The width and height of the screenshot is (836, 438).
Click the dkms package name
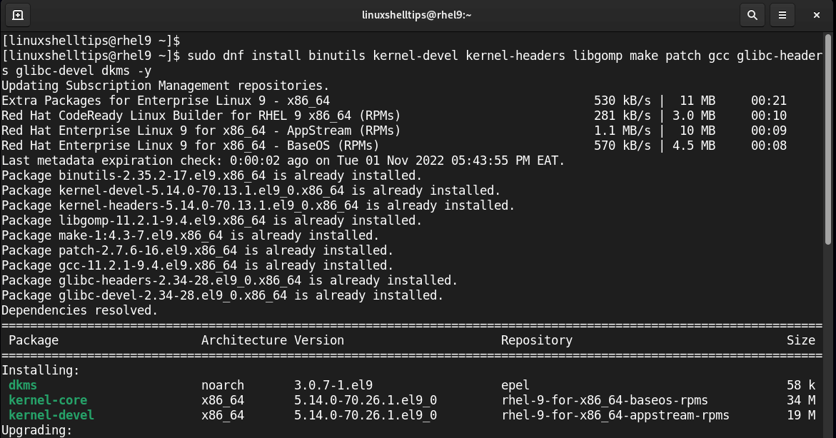click(x=23, y=385)
